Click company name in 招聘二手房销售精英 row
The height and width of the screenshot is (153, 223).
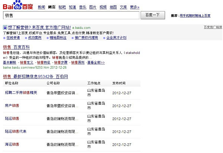pos(62,93)
